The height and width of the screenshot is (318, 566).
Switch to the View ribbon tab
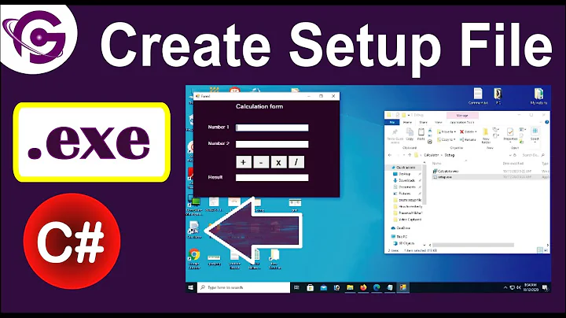point(439,122)
